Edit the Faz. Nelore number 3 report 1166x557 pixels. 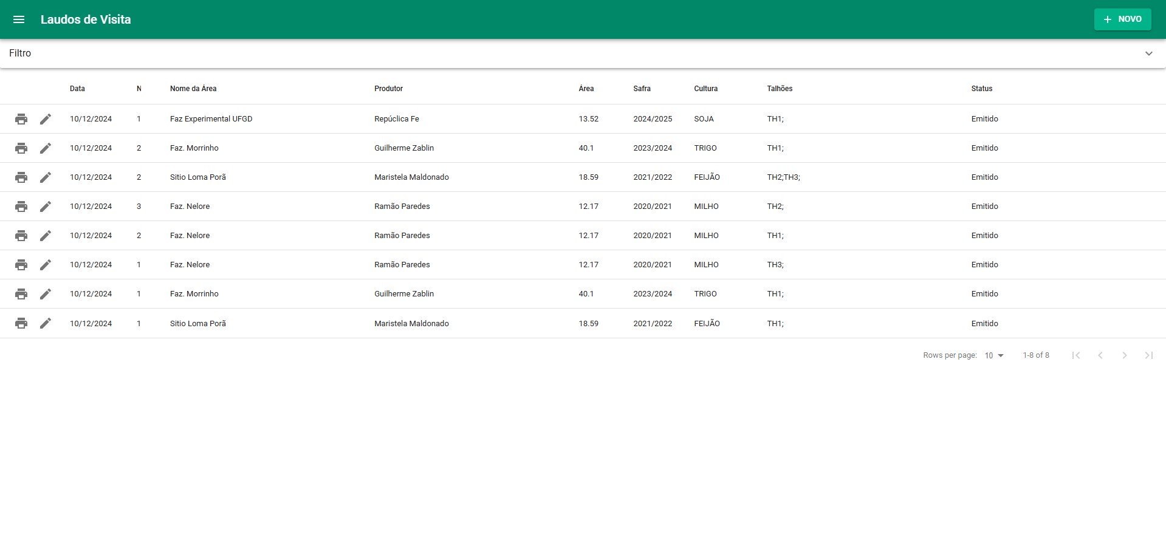[x=46, y=207]
